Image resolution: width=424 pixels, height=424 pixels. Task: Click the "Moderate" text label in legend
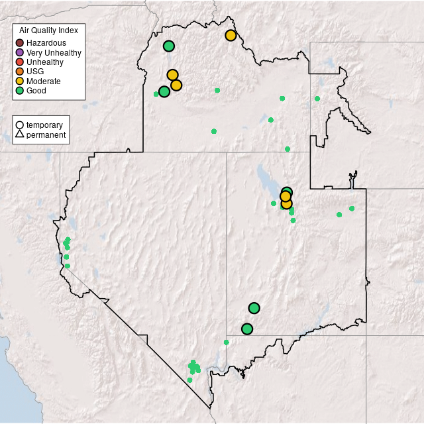pos(44,81)
